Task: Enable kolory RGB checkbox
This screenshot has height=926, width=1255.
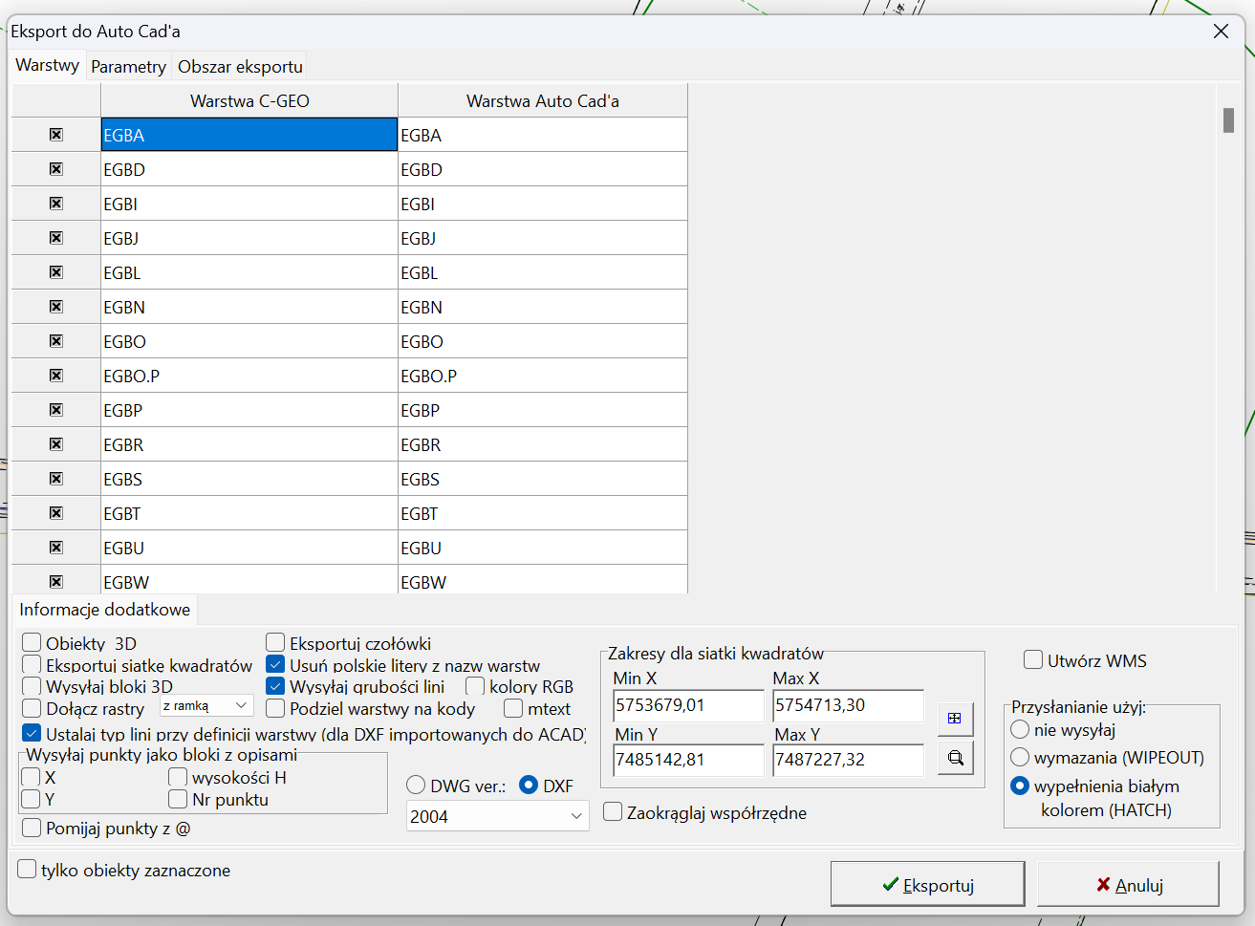Action: [x=475, y=686]
